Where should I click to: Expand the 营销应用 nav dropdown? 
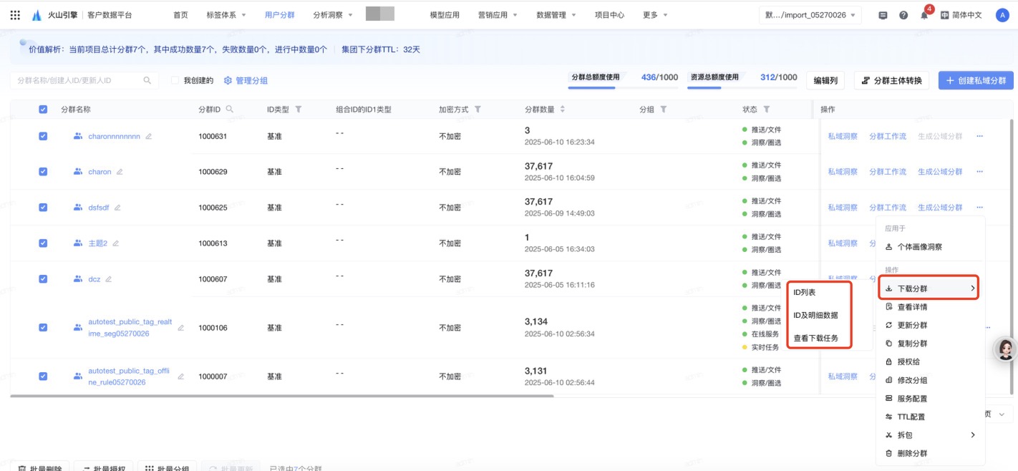point(498,15)
